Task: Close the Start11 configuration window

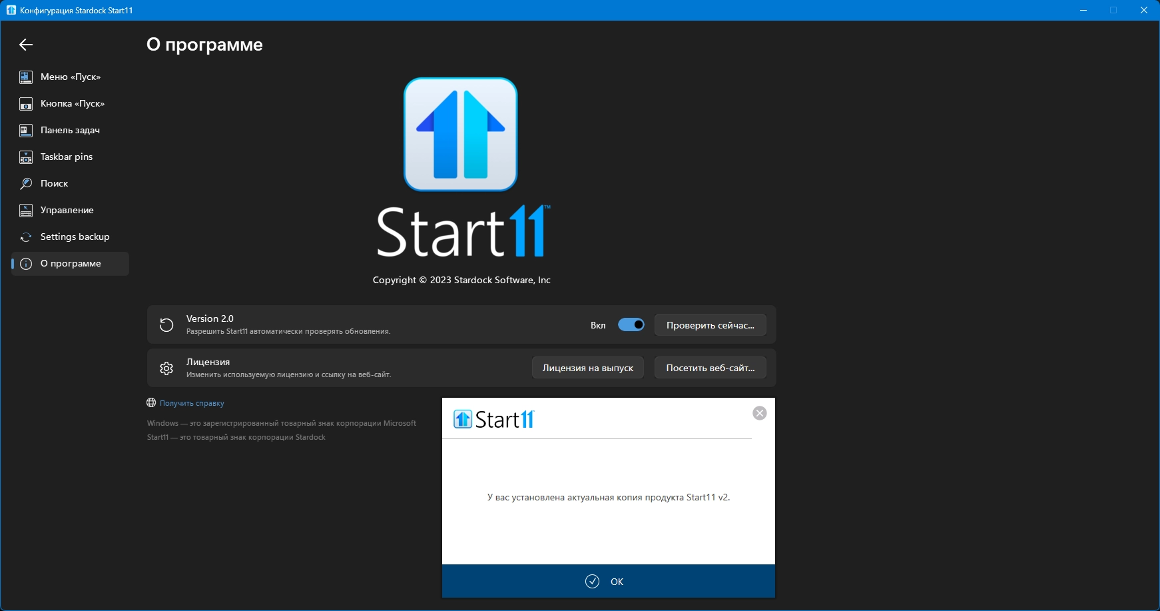Action: (1144, 10)
